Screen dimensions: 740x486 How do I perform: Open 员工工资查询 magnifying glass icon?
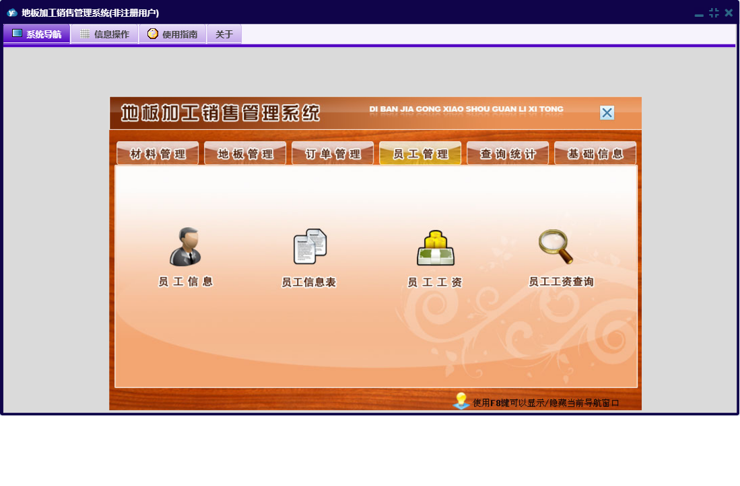[x=556, y=247]
